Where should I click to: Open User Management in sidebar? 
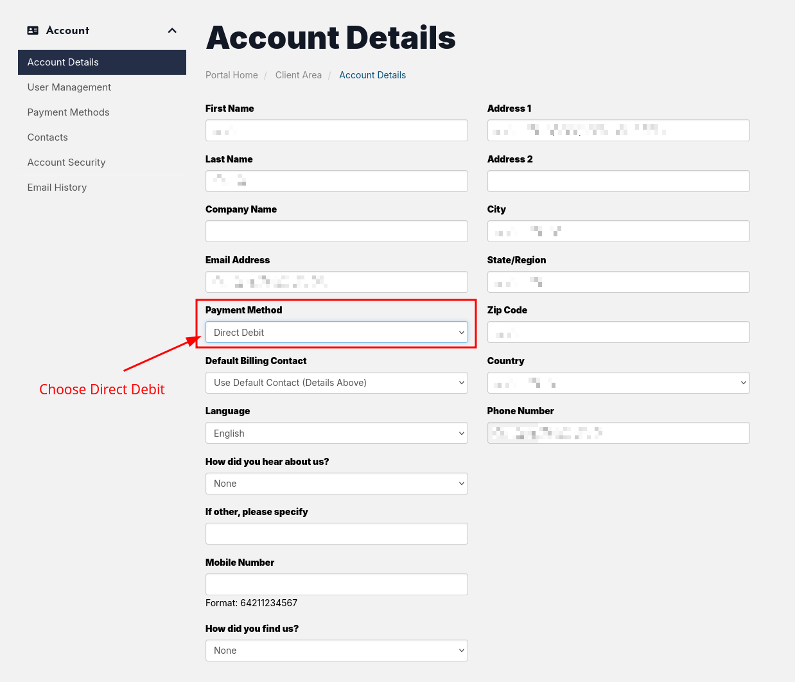coord(69,87)
